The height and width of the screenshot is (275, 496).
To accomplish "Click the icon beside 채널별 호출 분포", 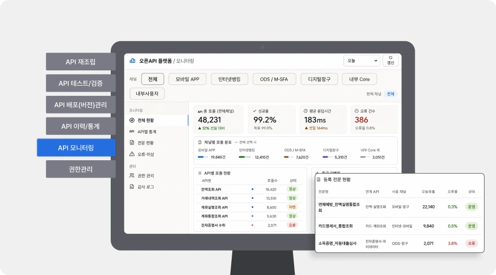I will click(200, 142).
